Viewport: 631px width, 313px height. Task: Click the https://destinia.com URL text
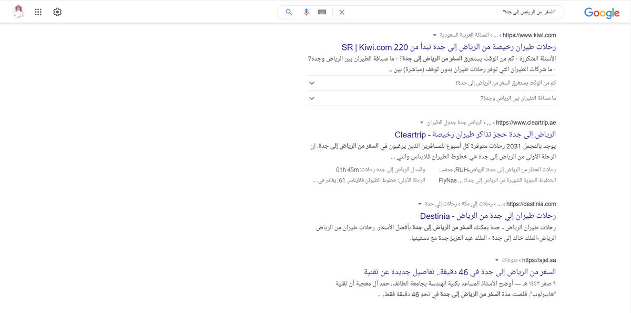532,204
